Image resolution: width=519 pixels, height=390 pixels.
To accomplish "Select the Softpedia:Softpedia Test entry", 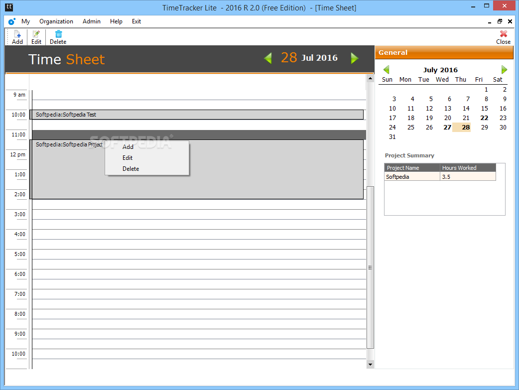I will (197, 115).
